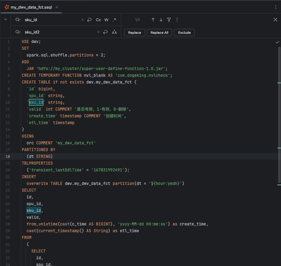
Task: Select the my_dwv_data_fct.ssql tab
Action: point(31,7)
